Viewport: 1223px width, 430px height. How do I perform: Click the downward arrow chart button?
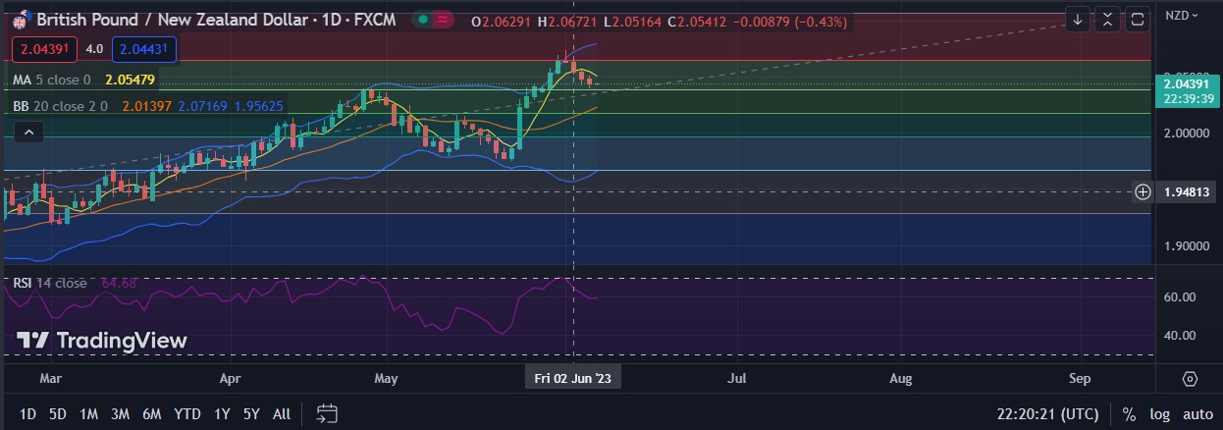pyautogui.click(x=1078, y=19)
